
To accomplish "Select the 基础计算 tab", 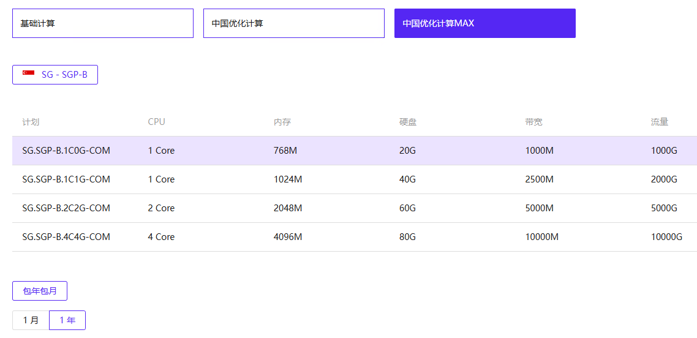I will [102, 23].
